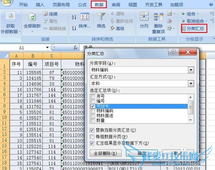Check the 序号 summary item box

93,96
